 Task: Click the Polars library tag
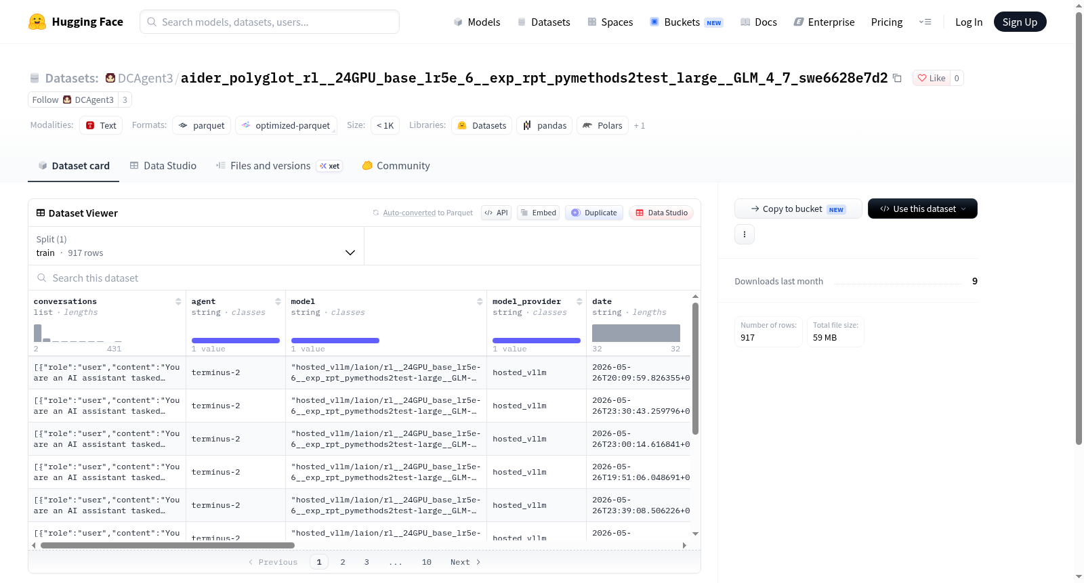point(602,125)
